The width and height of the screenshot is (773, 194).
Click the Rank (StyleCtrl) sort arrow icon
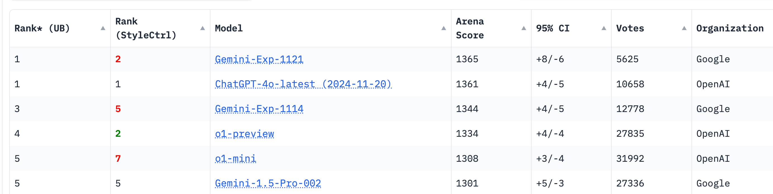click(x=203, y=28)
